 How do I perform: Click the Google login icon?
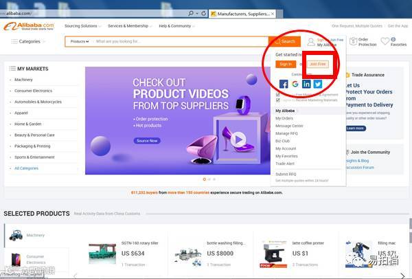[295, 84]
